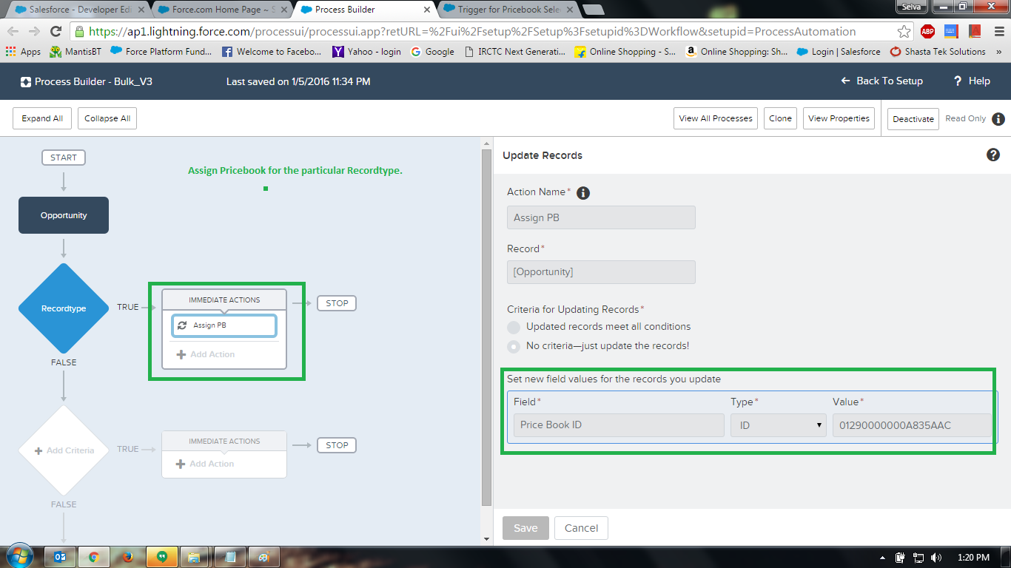Click the Process Builder logo icon

(26, 81)
